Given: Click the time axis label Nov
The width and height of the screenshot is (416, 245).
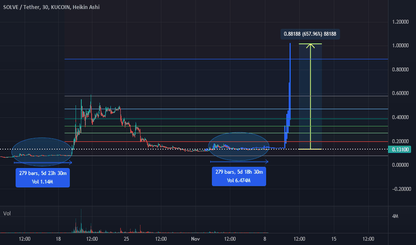Looking at the screenshot, I should click(x=196, y=239).
